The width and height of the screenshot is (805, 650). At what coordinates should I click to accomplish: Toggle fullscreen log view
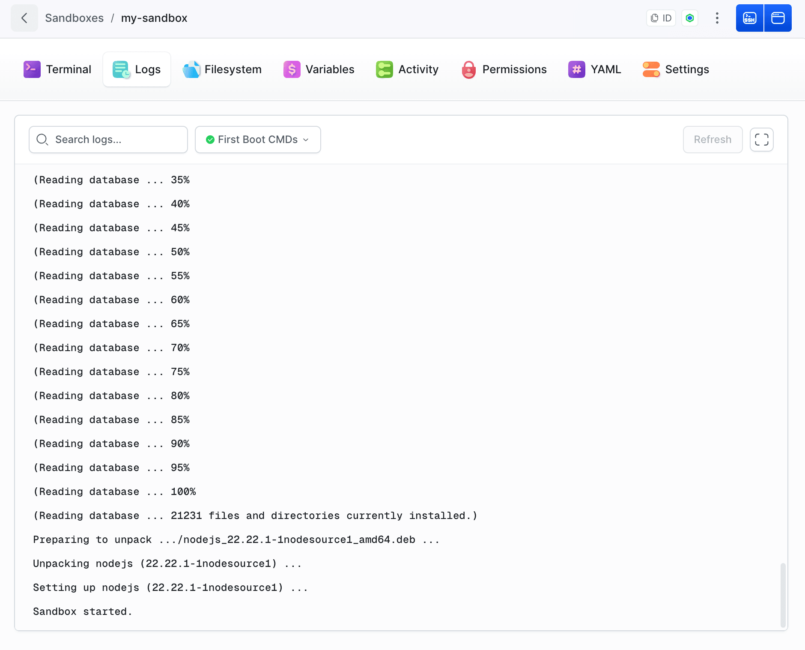pos(761,140)
